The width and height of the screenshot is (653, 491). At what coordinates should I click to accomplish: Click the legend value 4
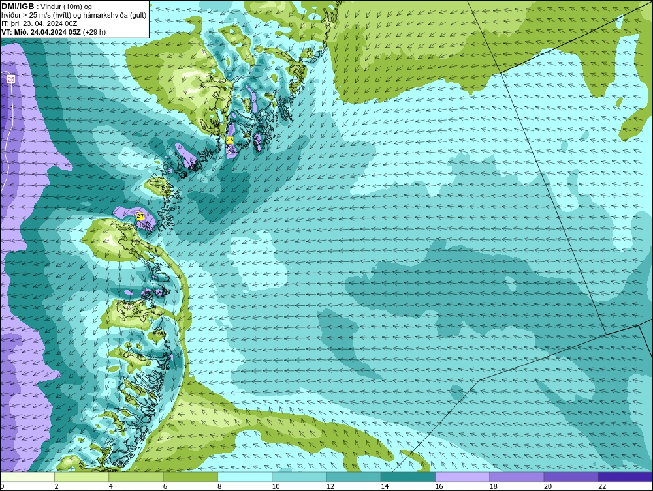111,486
